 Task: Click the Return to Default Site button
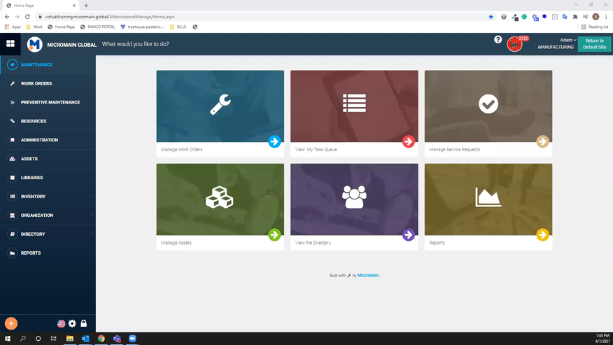[594, 44]
